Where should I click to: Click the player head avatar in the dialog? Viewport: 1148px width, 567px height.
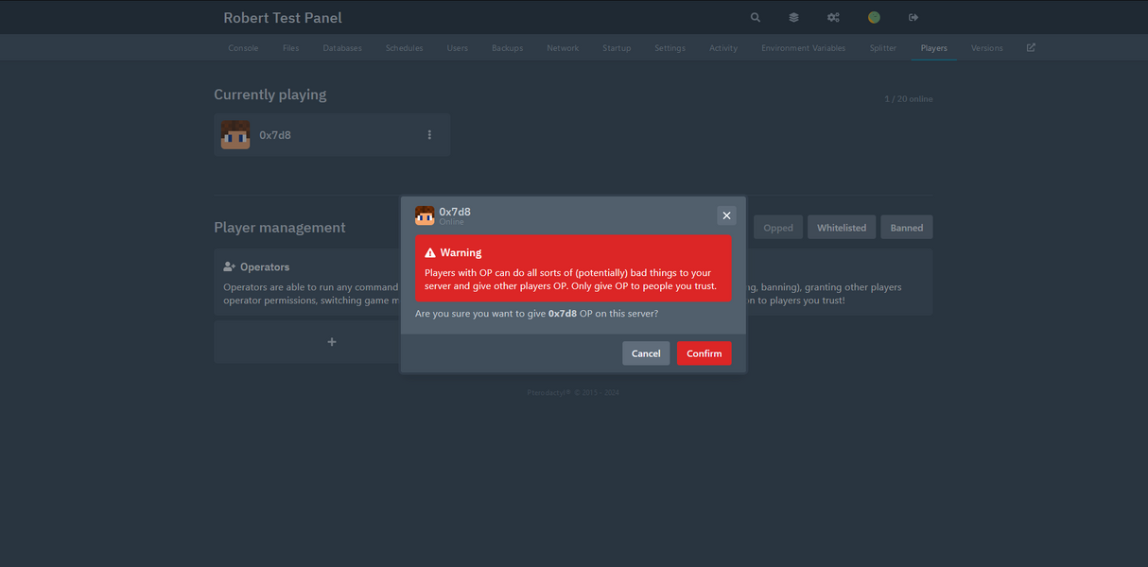click(x=425, y=215)
